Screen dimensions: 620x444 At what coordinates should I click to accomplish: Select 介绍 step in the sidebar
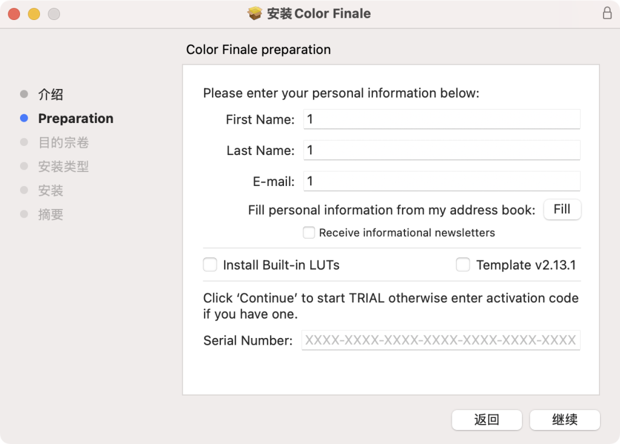pyautogui.click(x=51, y=94)
